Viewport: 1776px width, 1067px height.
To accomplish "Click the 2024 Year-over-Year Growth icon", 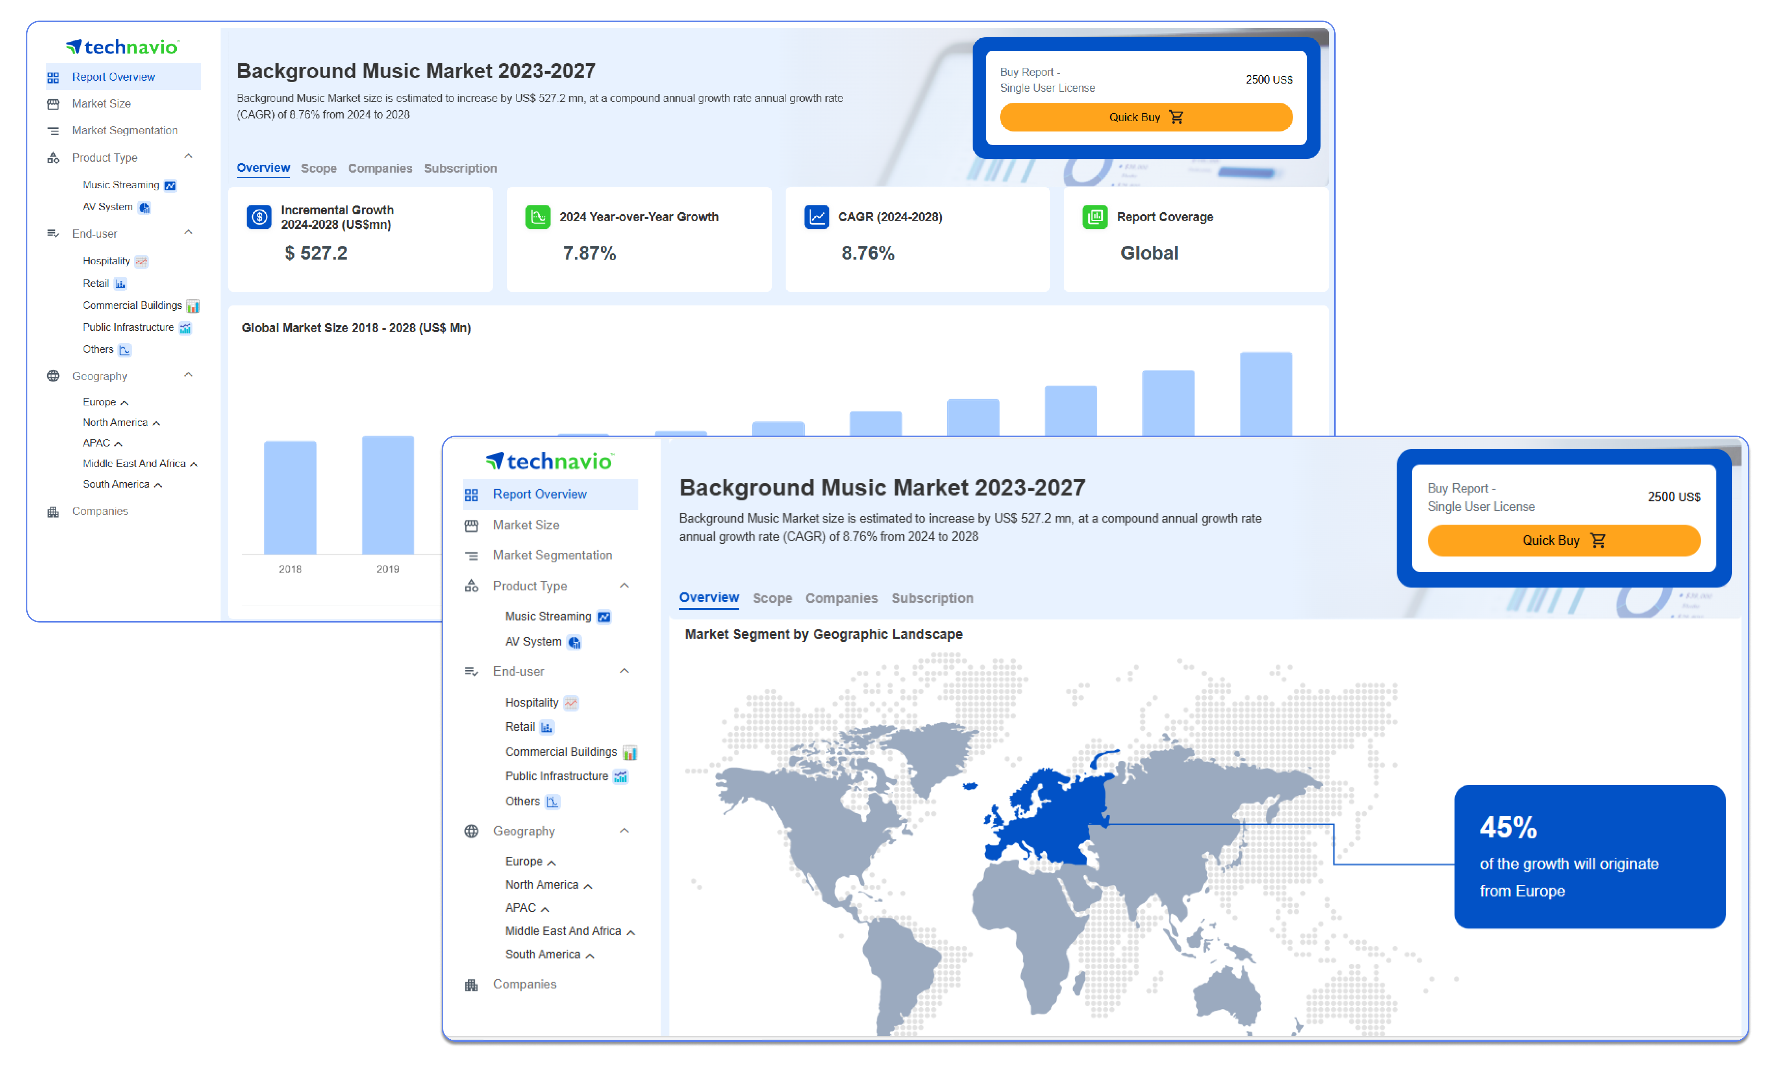I will click(537, 216).
